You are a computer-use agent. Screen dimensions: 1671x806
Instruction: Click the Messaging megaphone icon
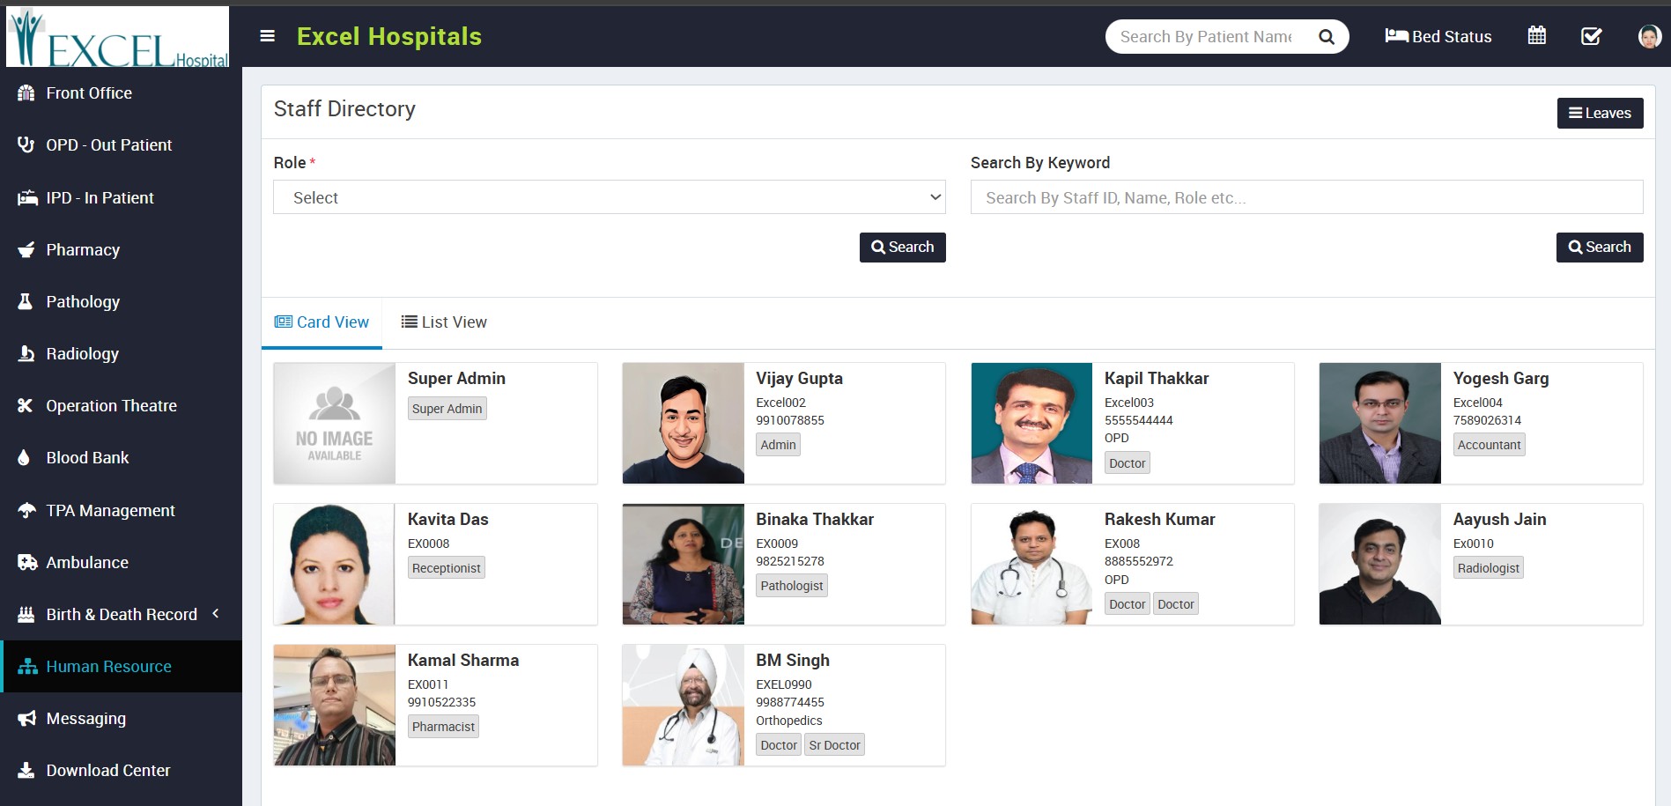click(x=26, y=719)
